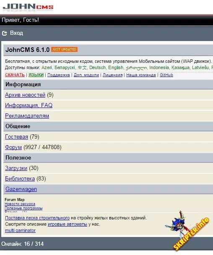Open Рекламодателям link
This screenshot has height=255, width=213.
[x=27, y=116]
